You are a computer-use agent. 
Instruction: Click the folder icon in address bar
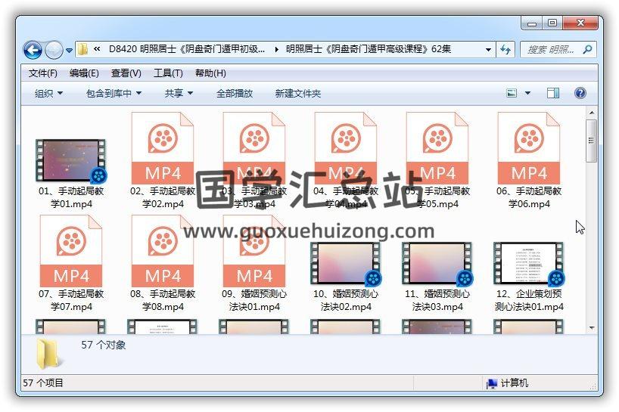pyautogui.click(x=83, y=49)
